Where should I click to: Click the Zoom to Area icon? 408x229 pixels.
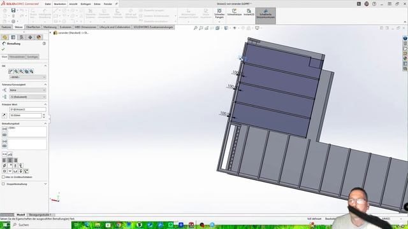click(201, 28)
